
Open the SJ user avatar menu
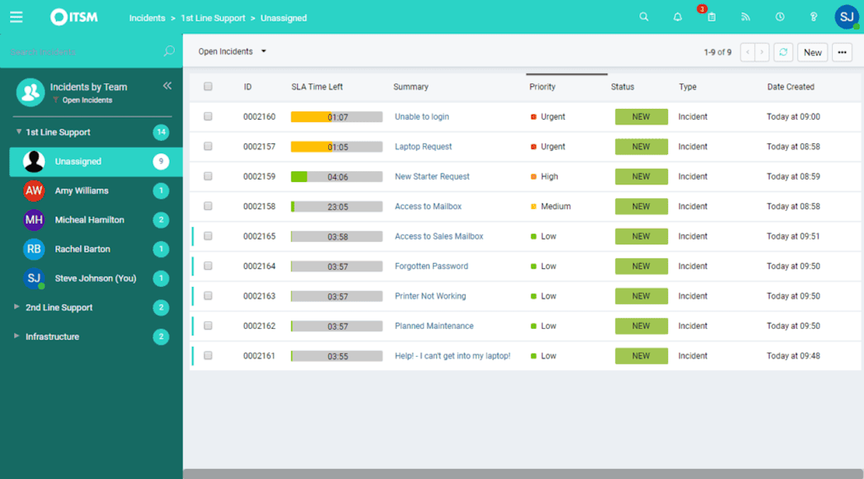[847, 17]
